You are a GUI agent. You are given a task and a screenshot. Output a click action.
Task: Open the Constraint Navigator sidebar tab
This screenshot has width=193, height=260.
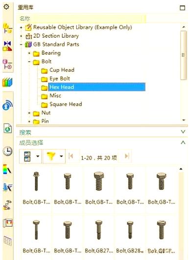7,46
